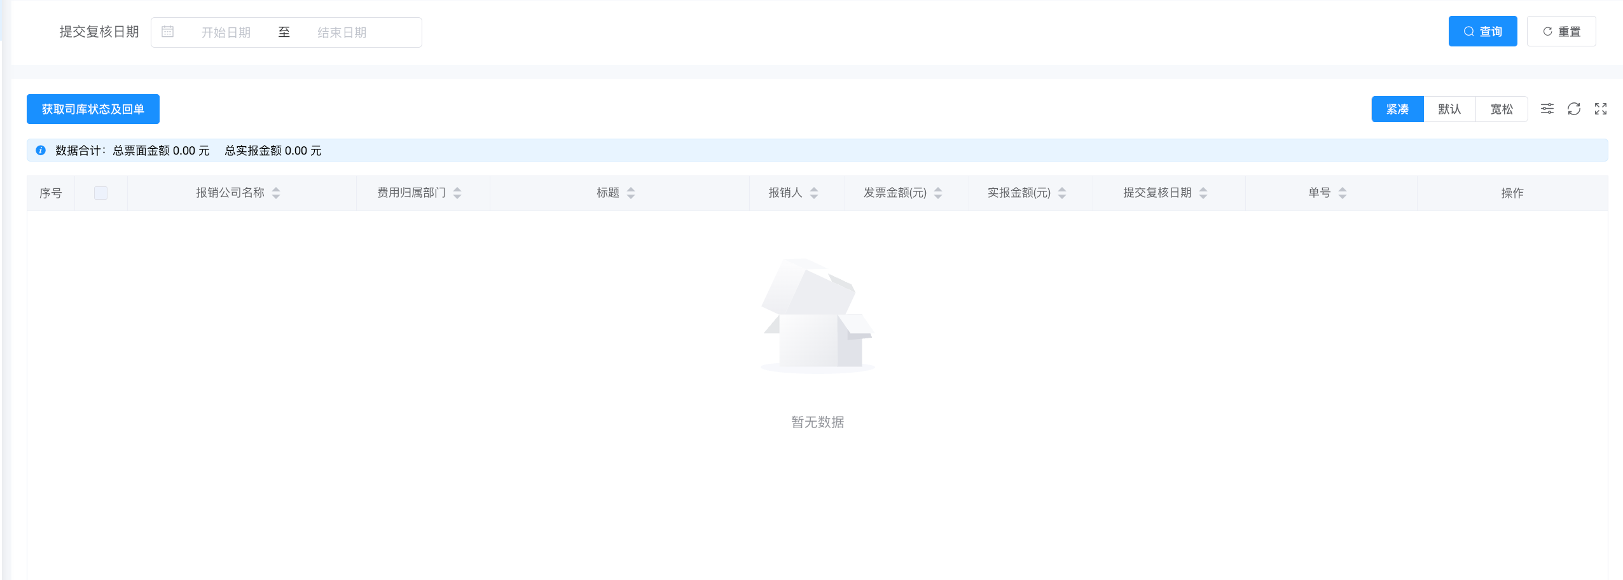Click the info icon beside 数据合计
Screen dimensions: 1623x580
click(41, 151)
